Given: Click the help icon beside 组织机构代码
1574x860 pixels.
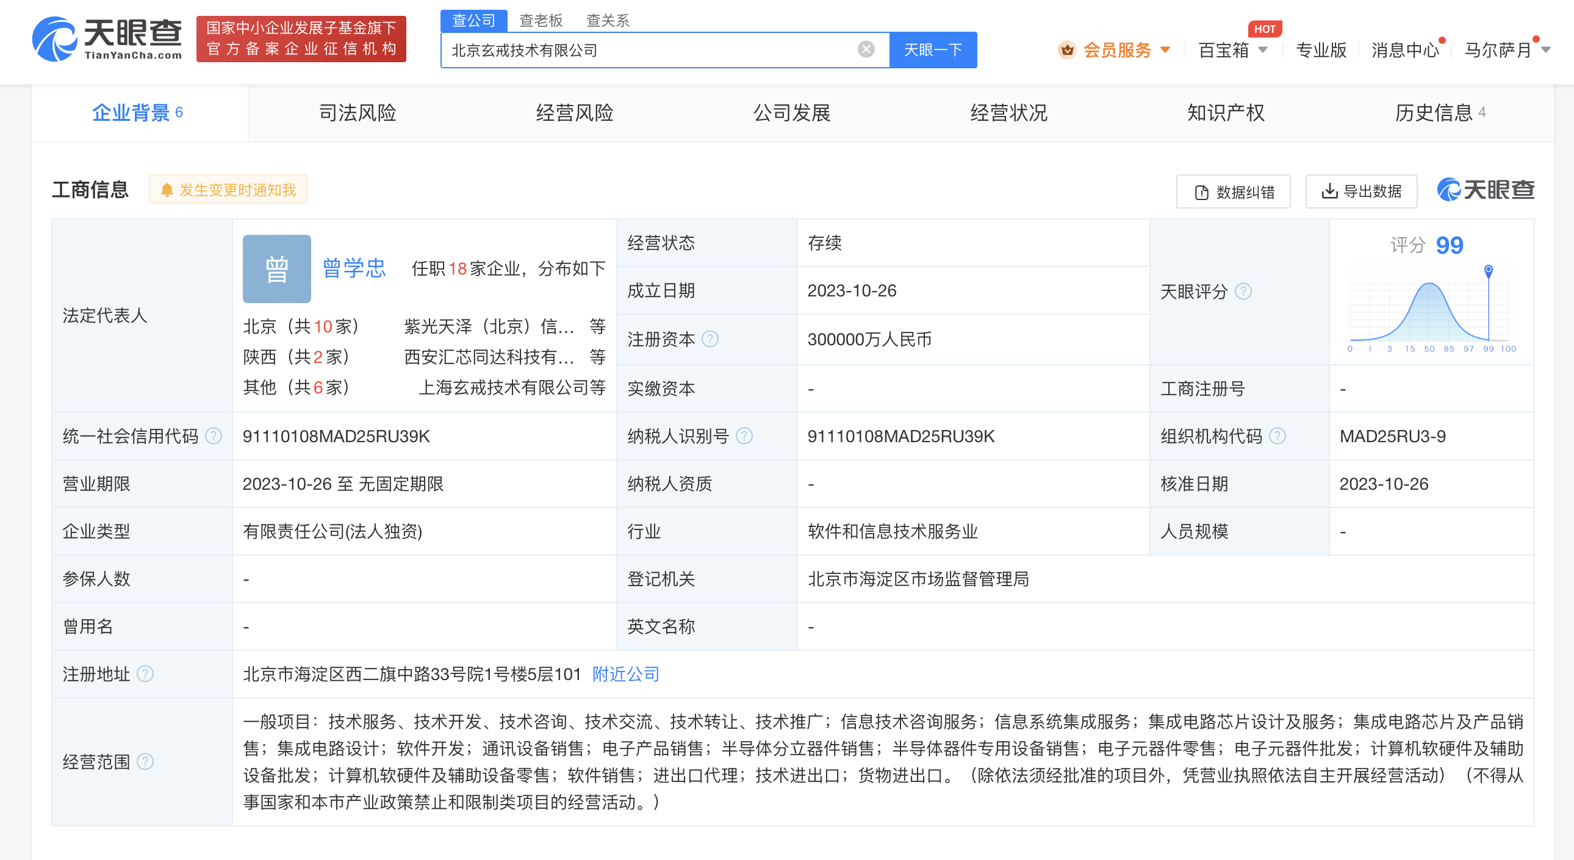Looking at the screenshot, I should 1277,436.
